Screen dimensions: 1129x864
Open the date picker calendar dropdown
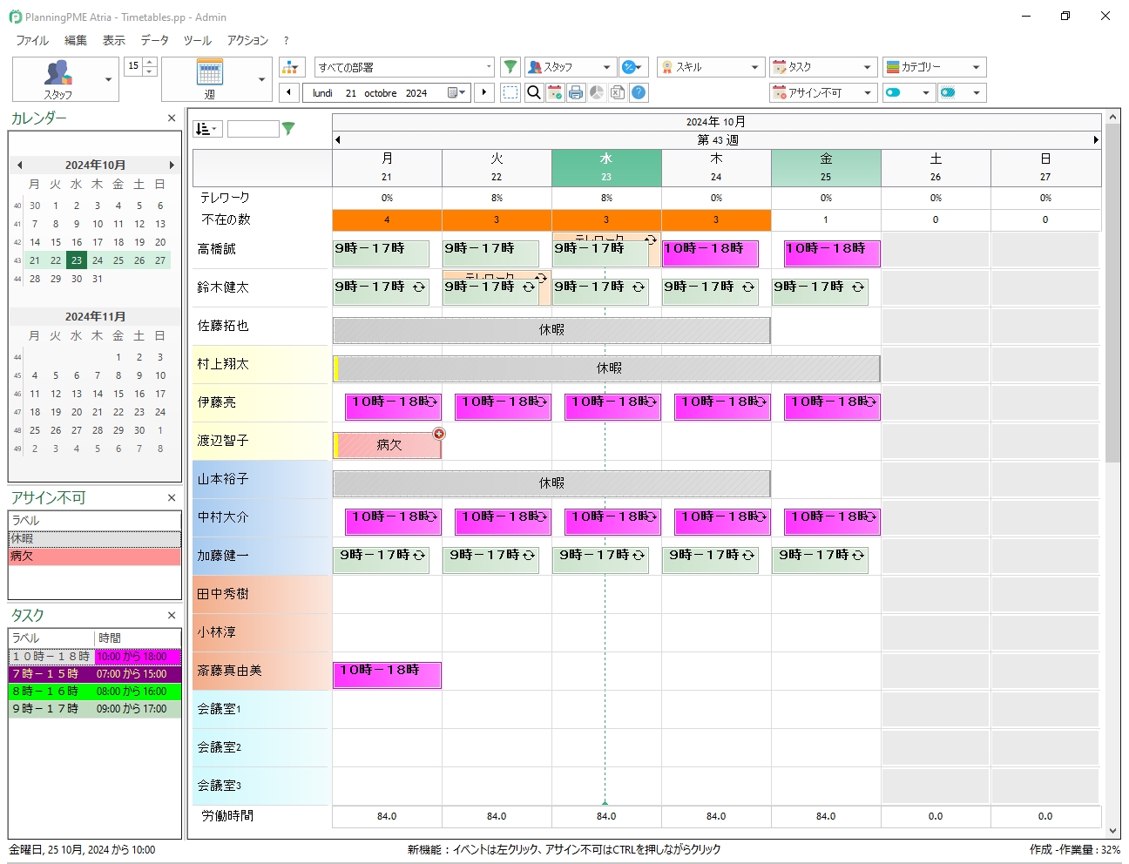pyautogui.click(x=457, y=92)
